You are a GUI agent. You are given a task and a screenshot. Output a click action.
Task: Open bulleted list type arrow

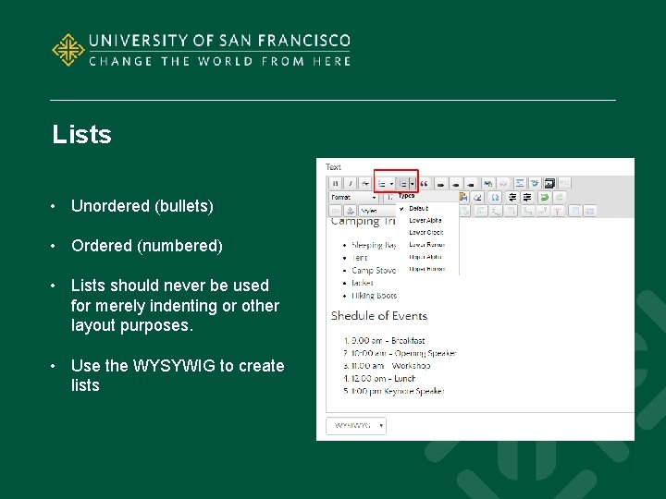point(391,184)
